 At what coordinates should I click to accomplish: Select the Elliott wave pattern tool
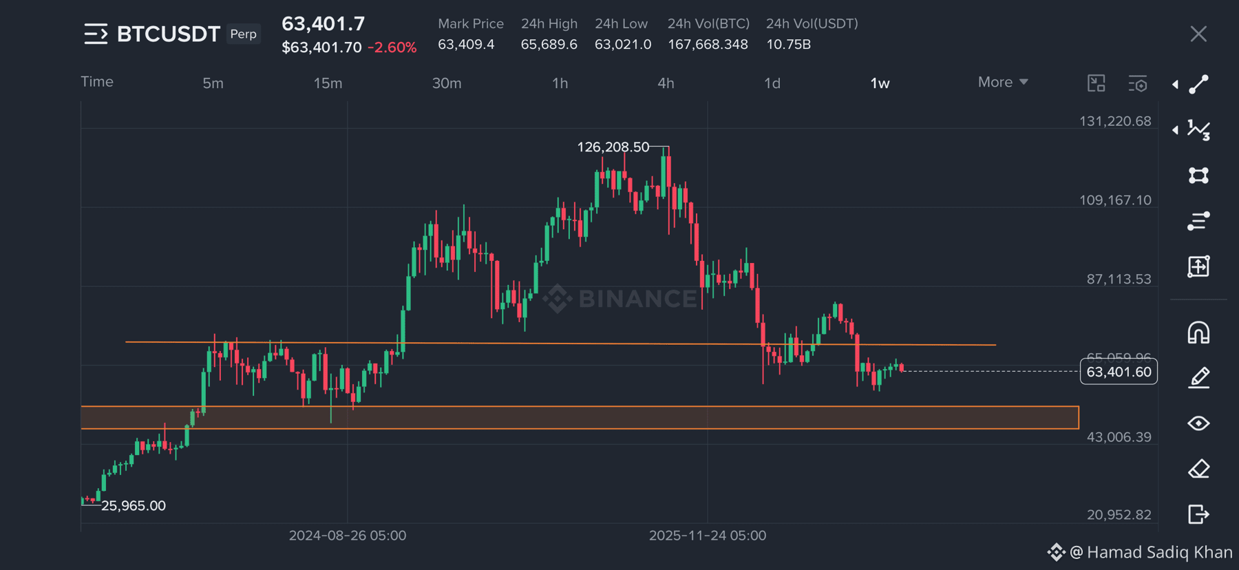coord(1198,129)
